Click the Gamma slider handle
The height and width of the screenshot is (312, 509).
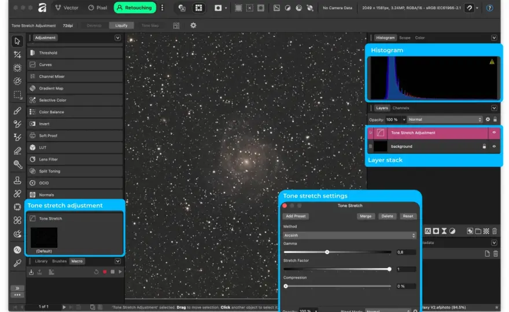point(327,252)
